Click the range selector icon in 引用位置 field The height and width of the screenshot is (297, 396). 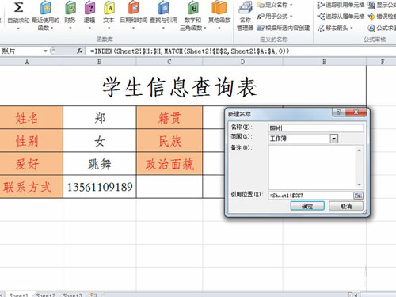pyautogui.click(x=358, y=196)
